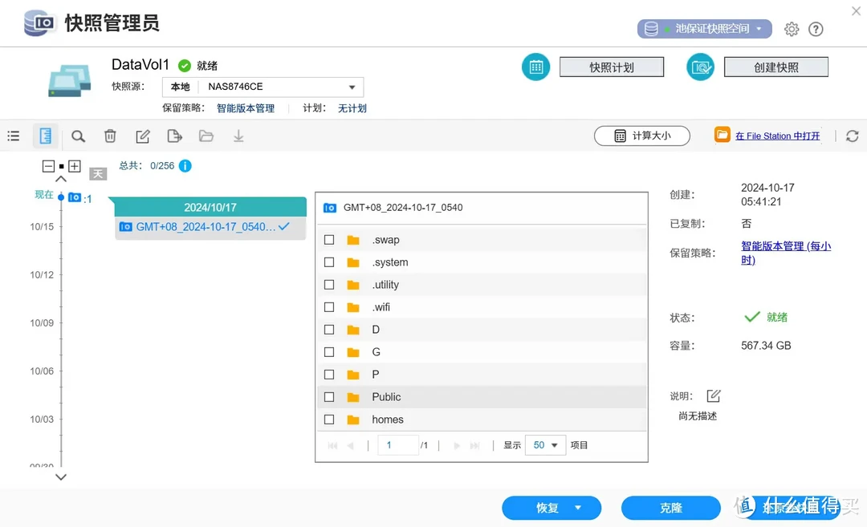The image size is (867, 527).
Task: Click the trash delete snapshot icon
Action: [x=111, y=136]
